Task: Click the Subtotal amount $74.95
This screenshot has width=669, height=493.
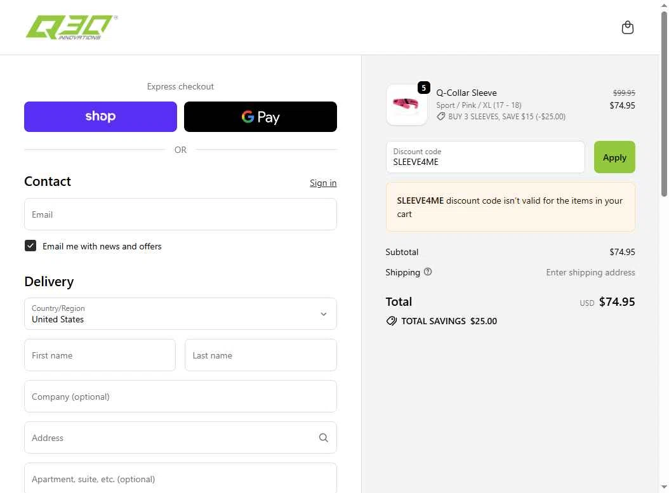Action: 622,252
